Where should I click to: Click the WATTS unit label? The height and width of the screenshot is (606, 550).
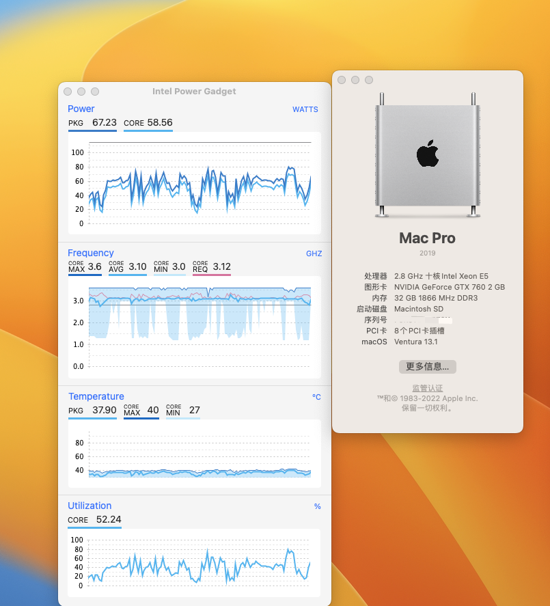pyautogui.click(x=305, y=109)
